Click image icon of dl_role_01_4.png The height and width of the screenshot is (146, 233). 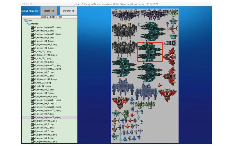(x=32, y=83)
